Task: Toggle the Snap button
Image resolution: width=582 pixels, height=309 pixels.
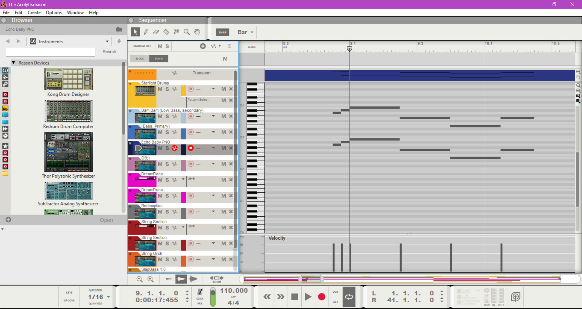Action: pos(222,32)
